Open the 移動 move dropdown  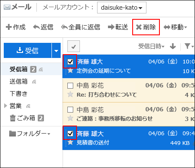click(x=175, y=27)
